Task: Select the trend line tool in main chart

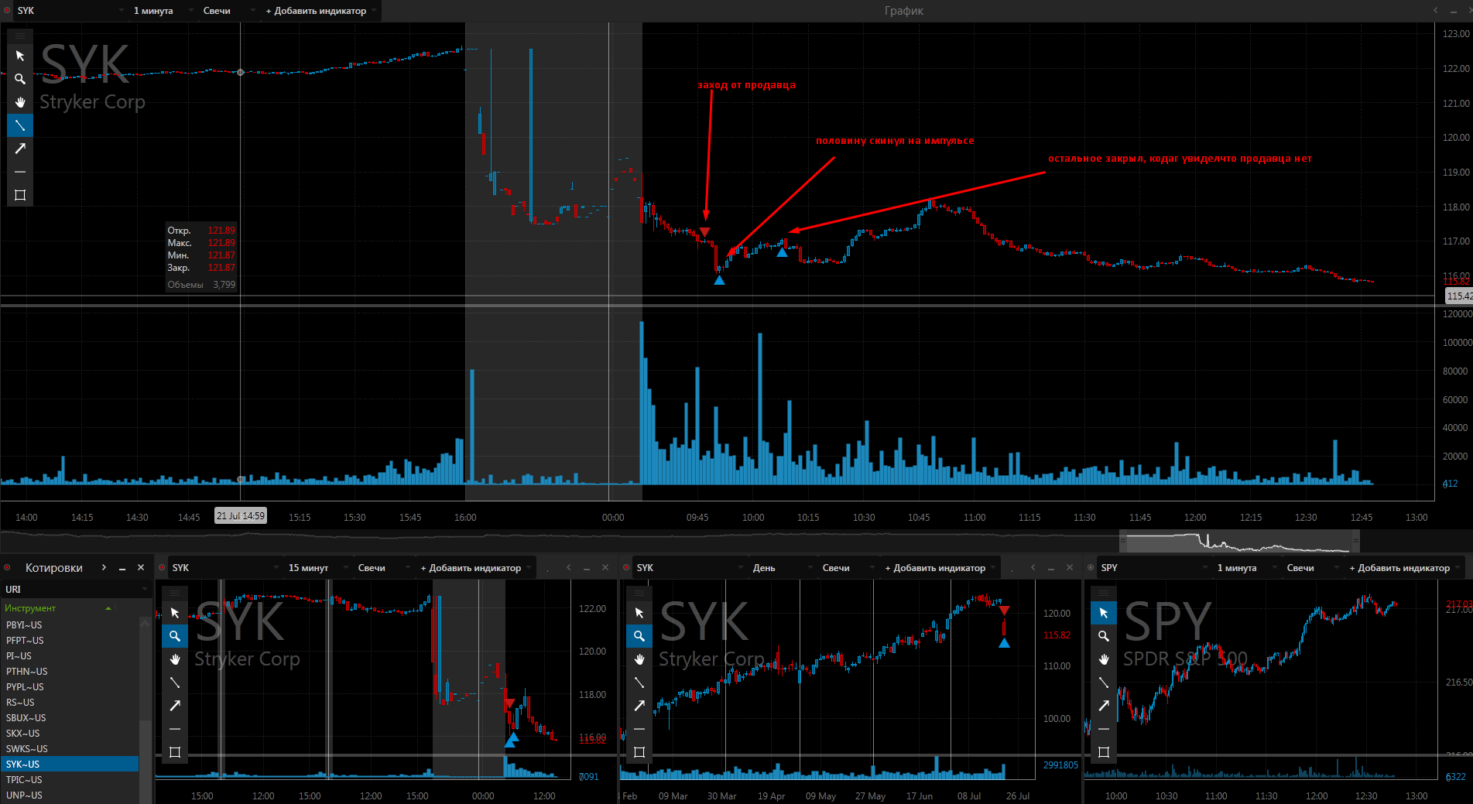Action: tap(20, 125)
